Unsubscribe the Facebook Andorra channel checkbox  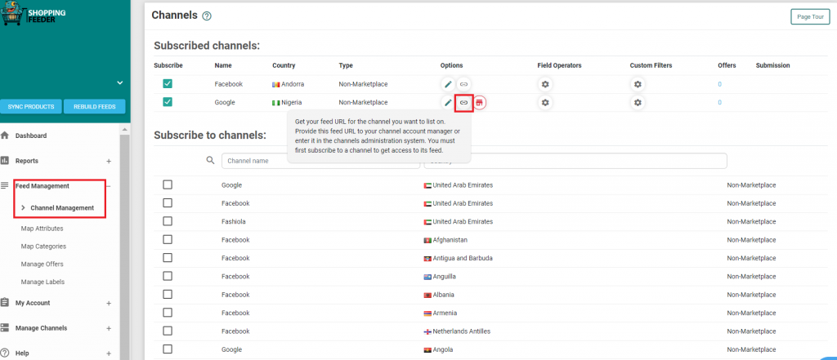pos(168,84)
